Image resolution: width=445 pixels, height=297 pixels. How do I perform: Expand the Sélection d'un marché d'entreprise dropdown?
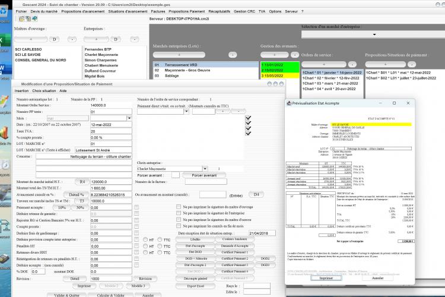click(x=374, y=34)
